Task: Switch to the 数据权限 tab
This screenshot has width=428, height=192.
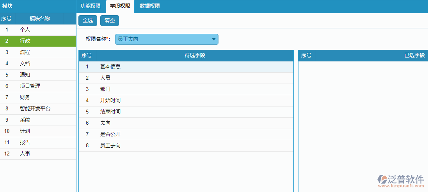Action: 150,6
